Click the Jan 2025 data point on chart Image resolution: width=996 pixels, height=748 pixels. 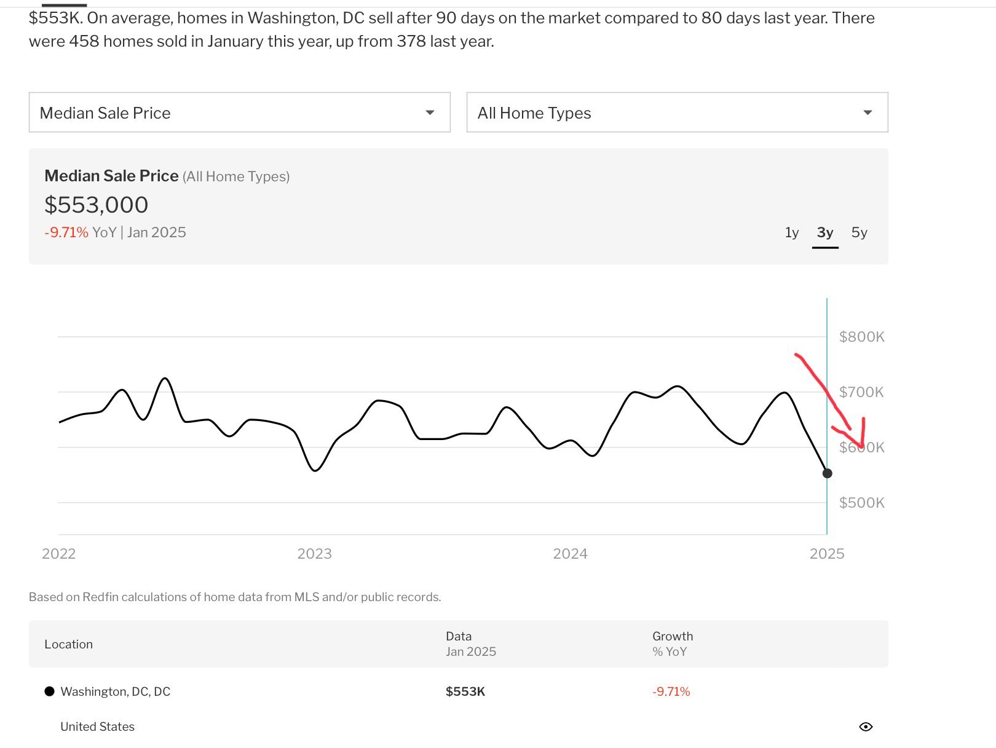click(x=827, y=473)
